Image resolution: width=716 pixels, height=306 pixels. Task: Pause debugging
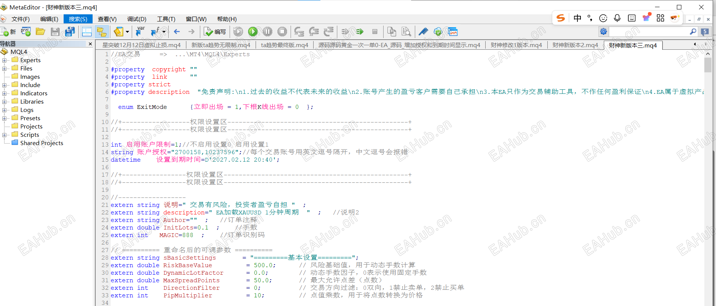click(268, 32)
